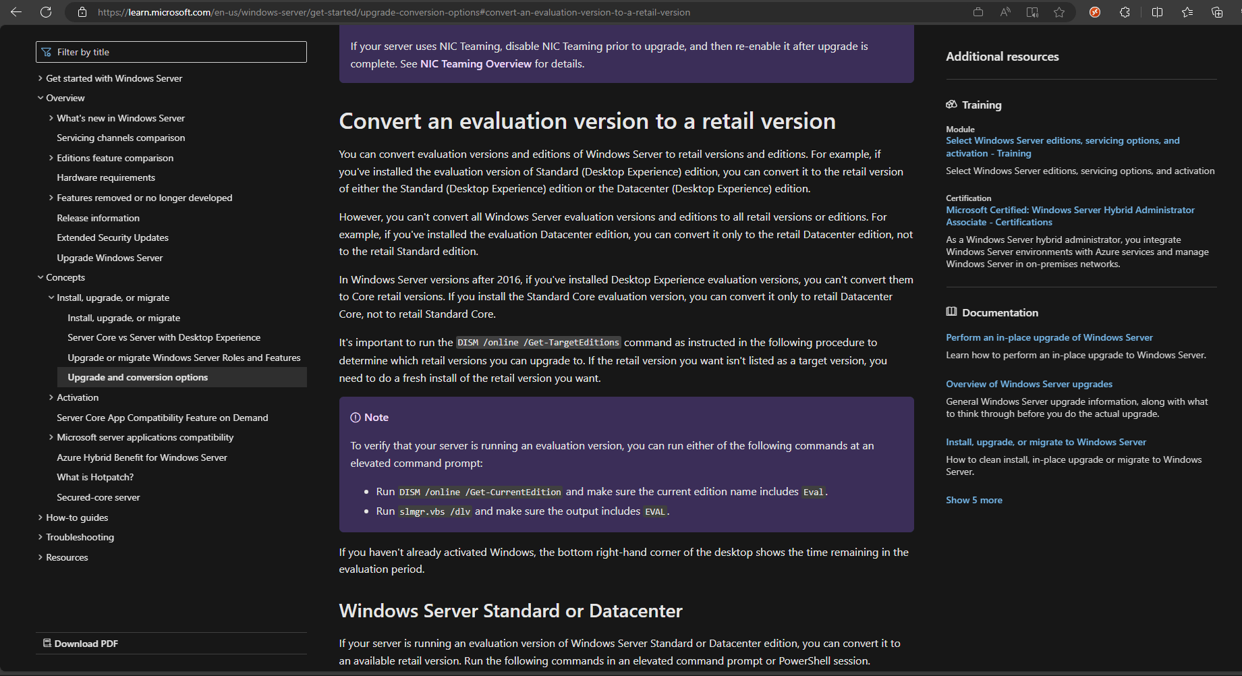Open Windows Server Hybrid Administrator certification link
The width and height of the screenshot is (1242, 676).
(x=1070, y=216)
